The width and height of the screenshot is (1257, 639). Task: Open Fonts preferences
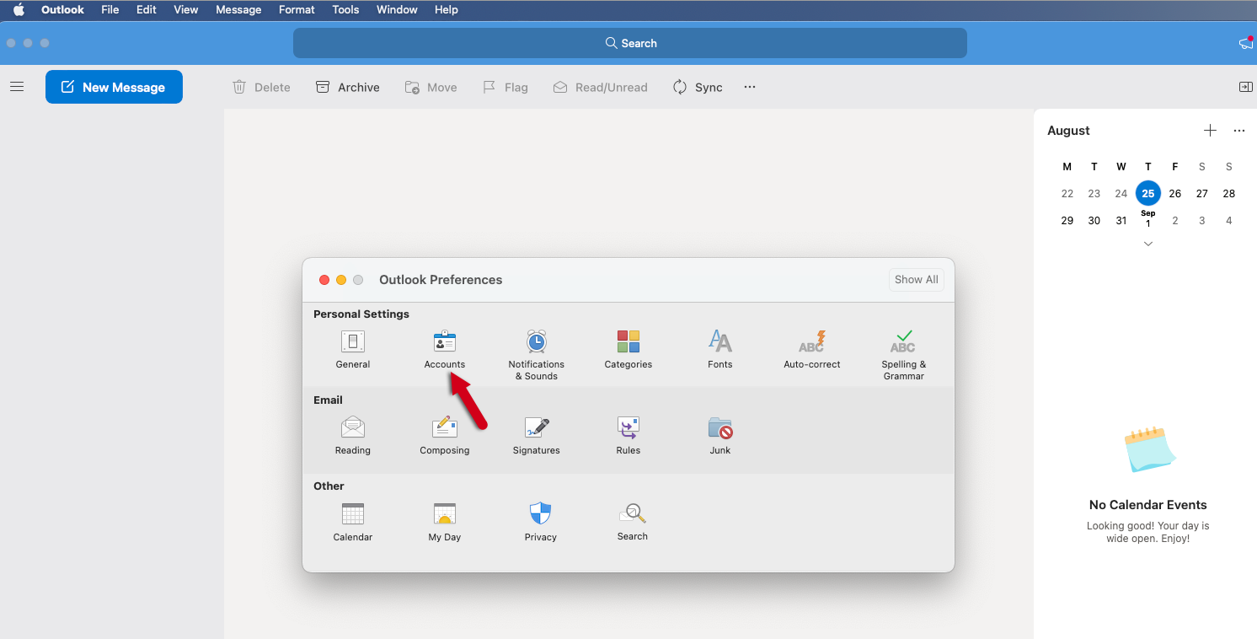click(720, 350)
